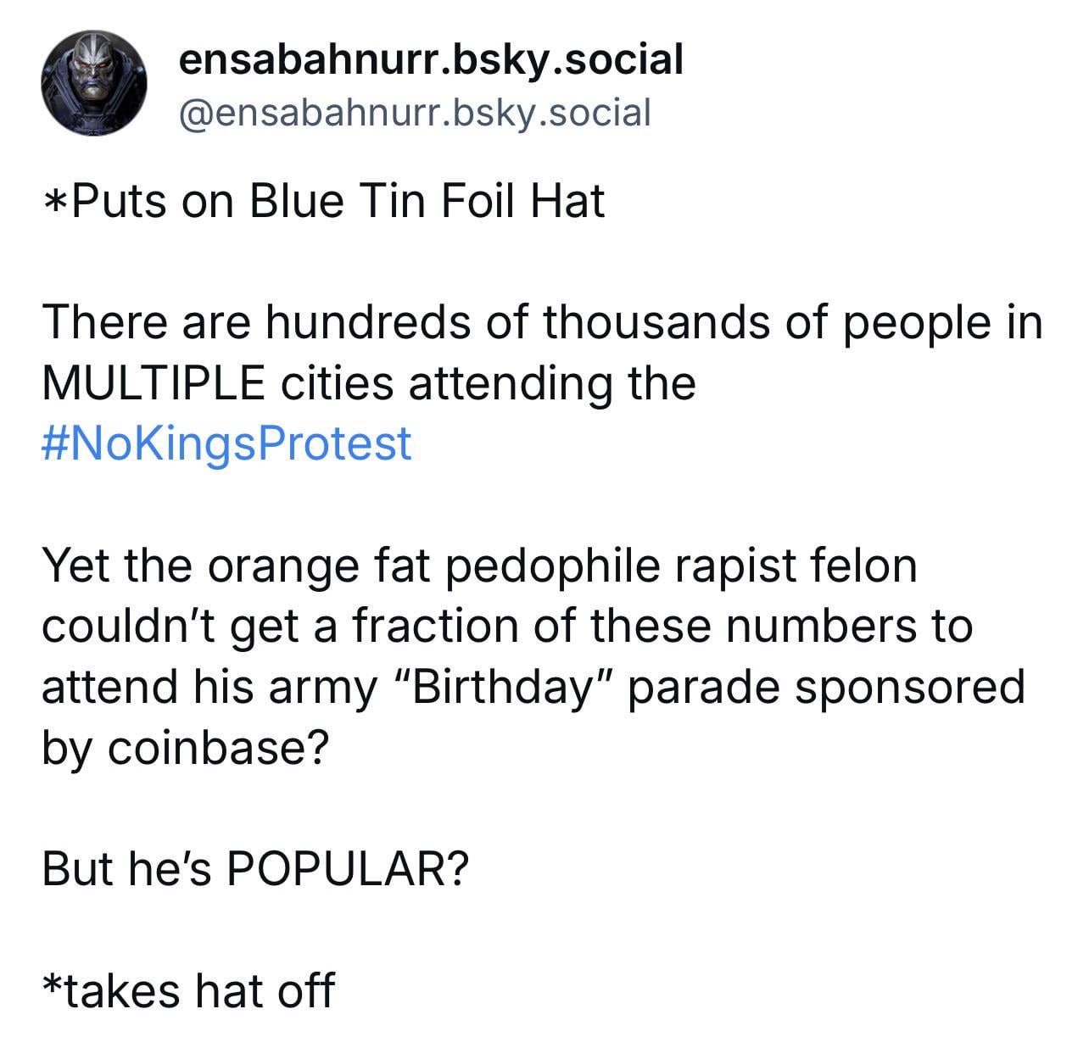
Task: Click the bold ensabahnurr.bsky.social display name
Action: (431, 59)
